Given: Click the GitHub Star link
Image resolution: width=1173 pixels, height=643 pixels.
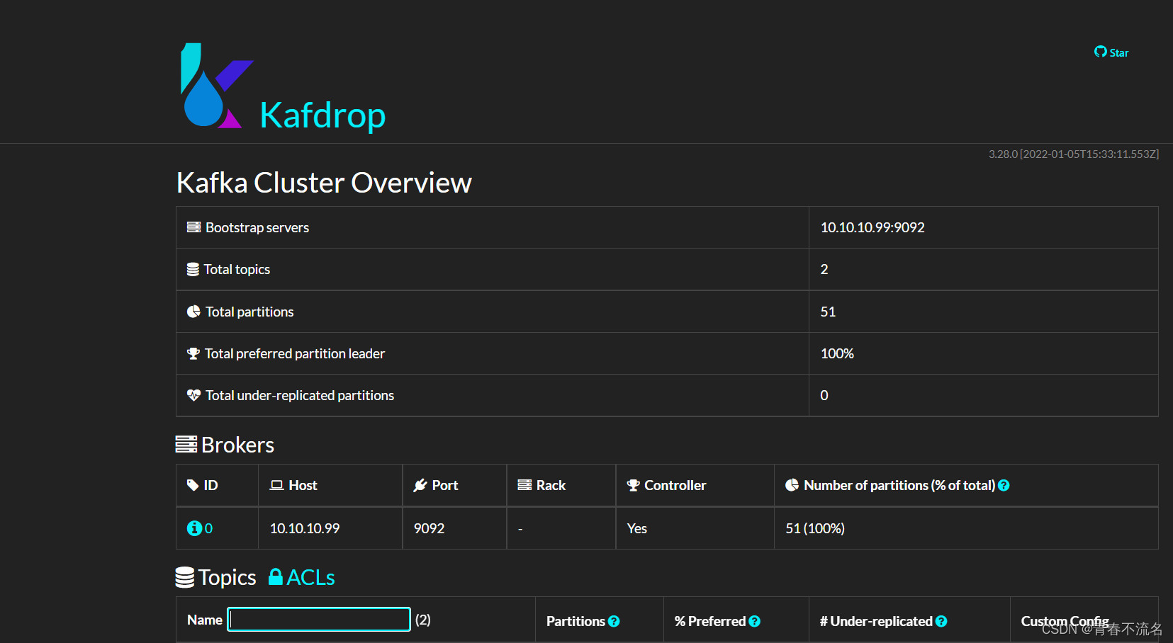Looking at the screenshot, I should pyautogui.click(x=1111, y=52).
